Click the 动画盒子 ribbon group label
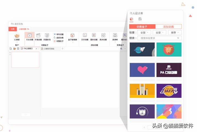 coord(45,45)
